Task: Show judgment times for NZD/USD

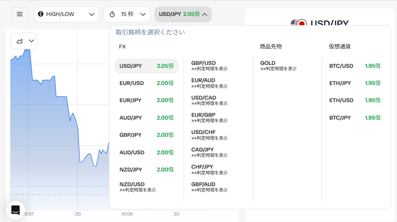Action: 137,190
